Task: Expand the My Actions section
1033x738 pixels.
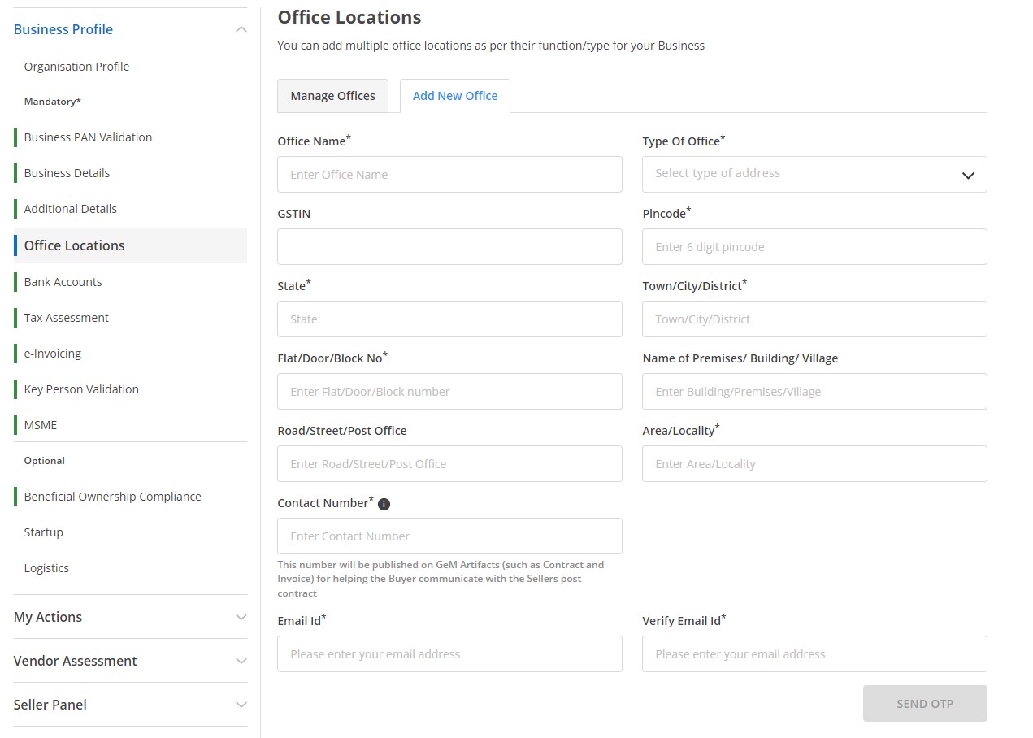Action: (240, 616)
